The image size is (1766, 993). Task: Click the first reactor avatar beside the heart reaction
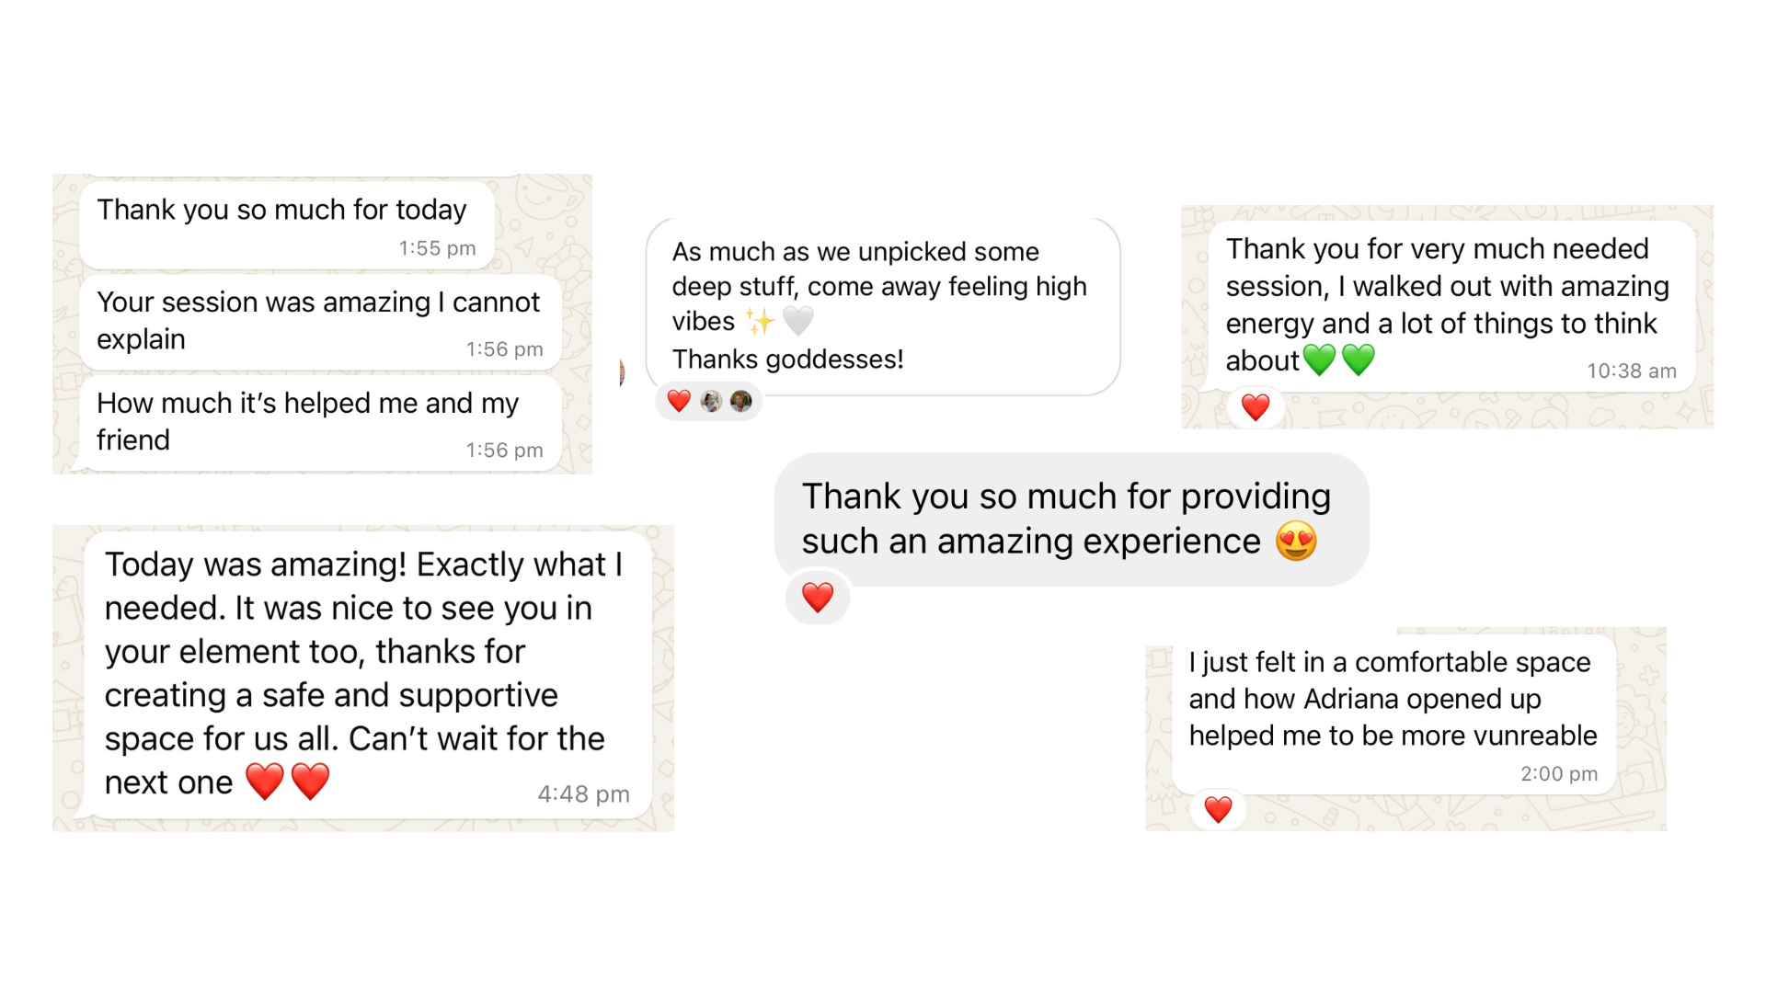coord(711,401)
